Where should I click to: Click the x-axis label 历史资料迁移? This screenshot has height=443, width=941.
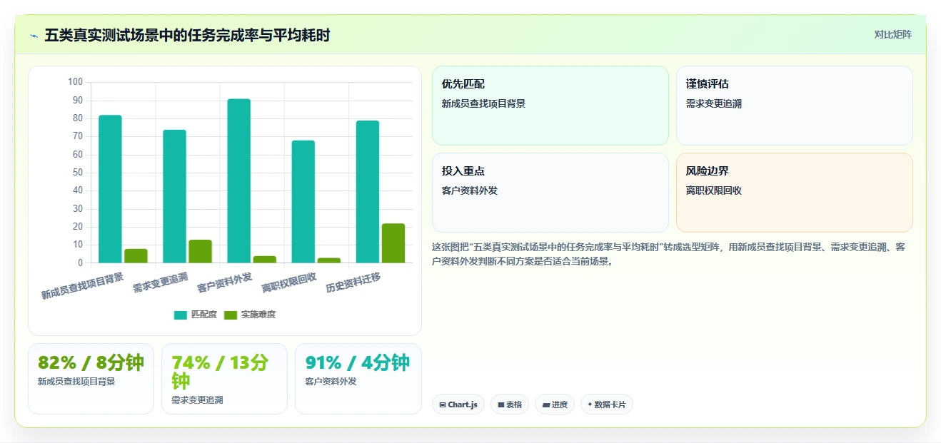pos(353,282)
